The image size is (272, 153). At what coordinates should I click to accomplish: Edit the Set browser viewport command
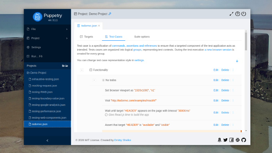(x=216, y=90)
